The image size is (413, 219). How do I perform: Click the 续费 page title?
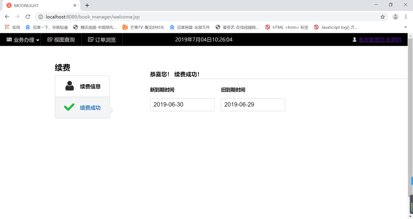click(x=63, y=68)
